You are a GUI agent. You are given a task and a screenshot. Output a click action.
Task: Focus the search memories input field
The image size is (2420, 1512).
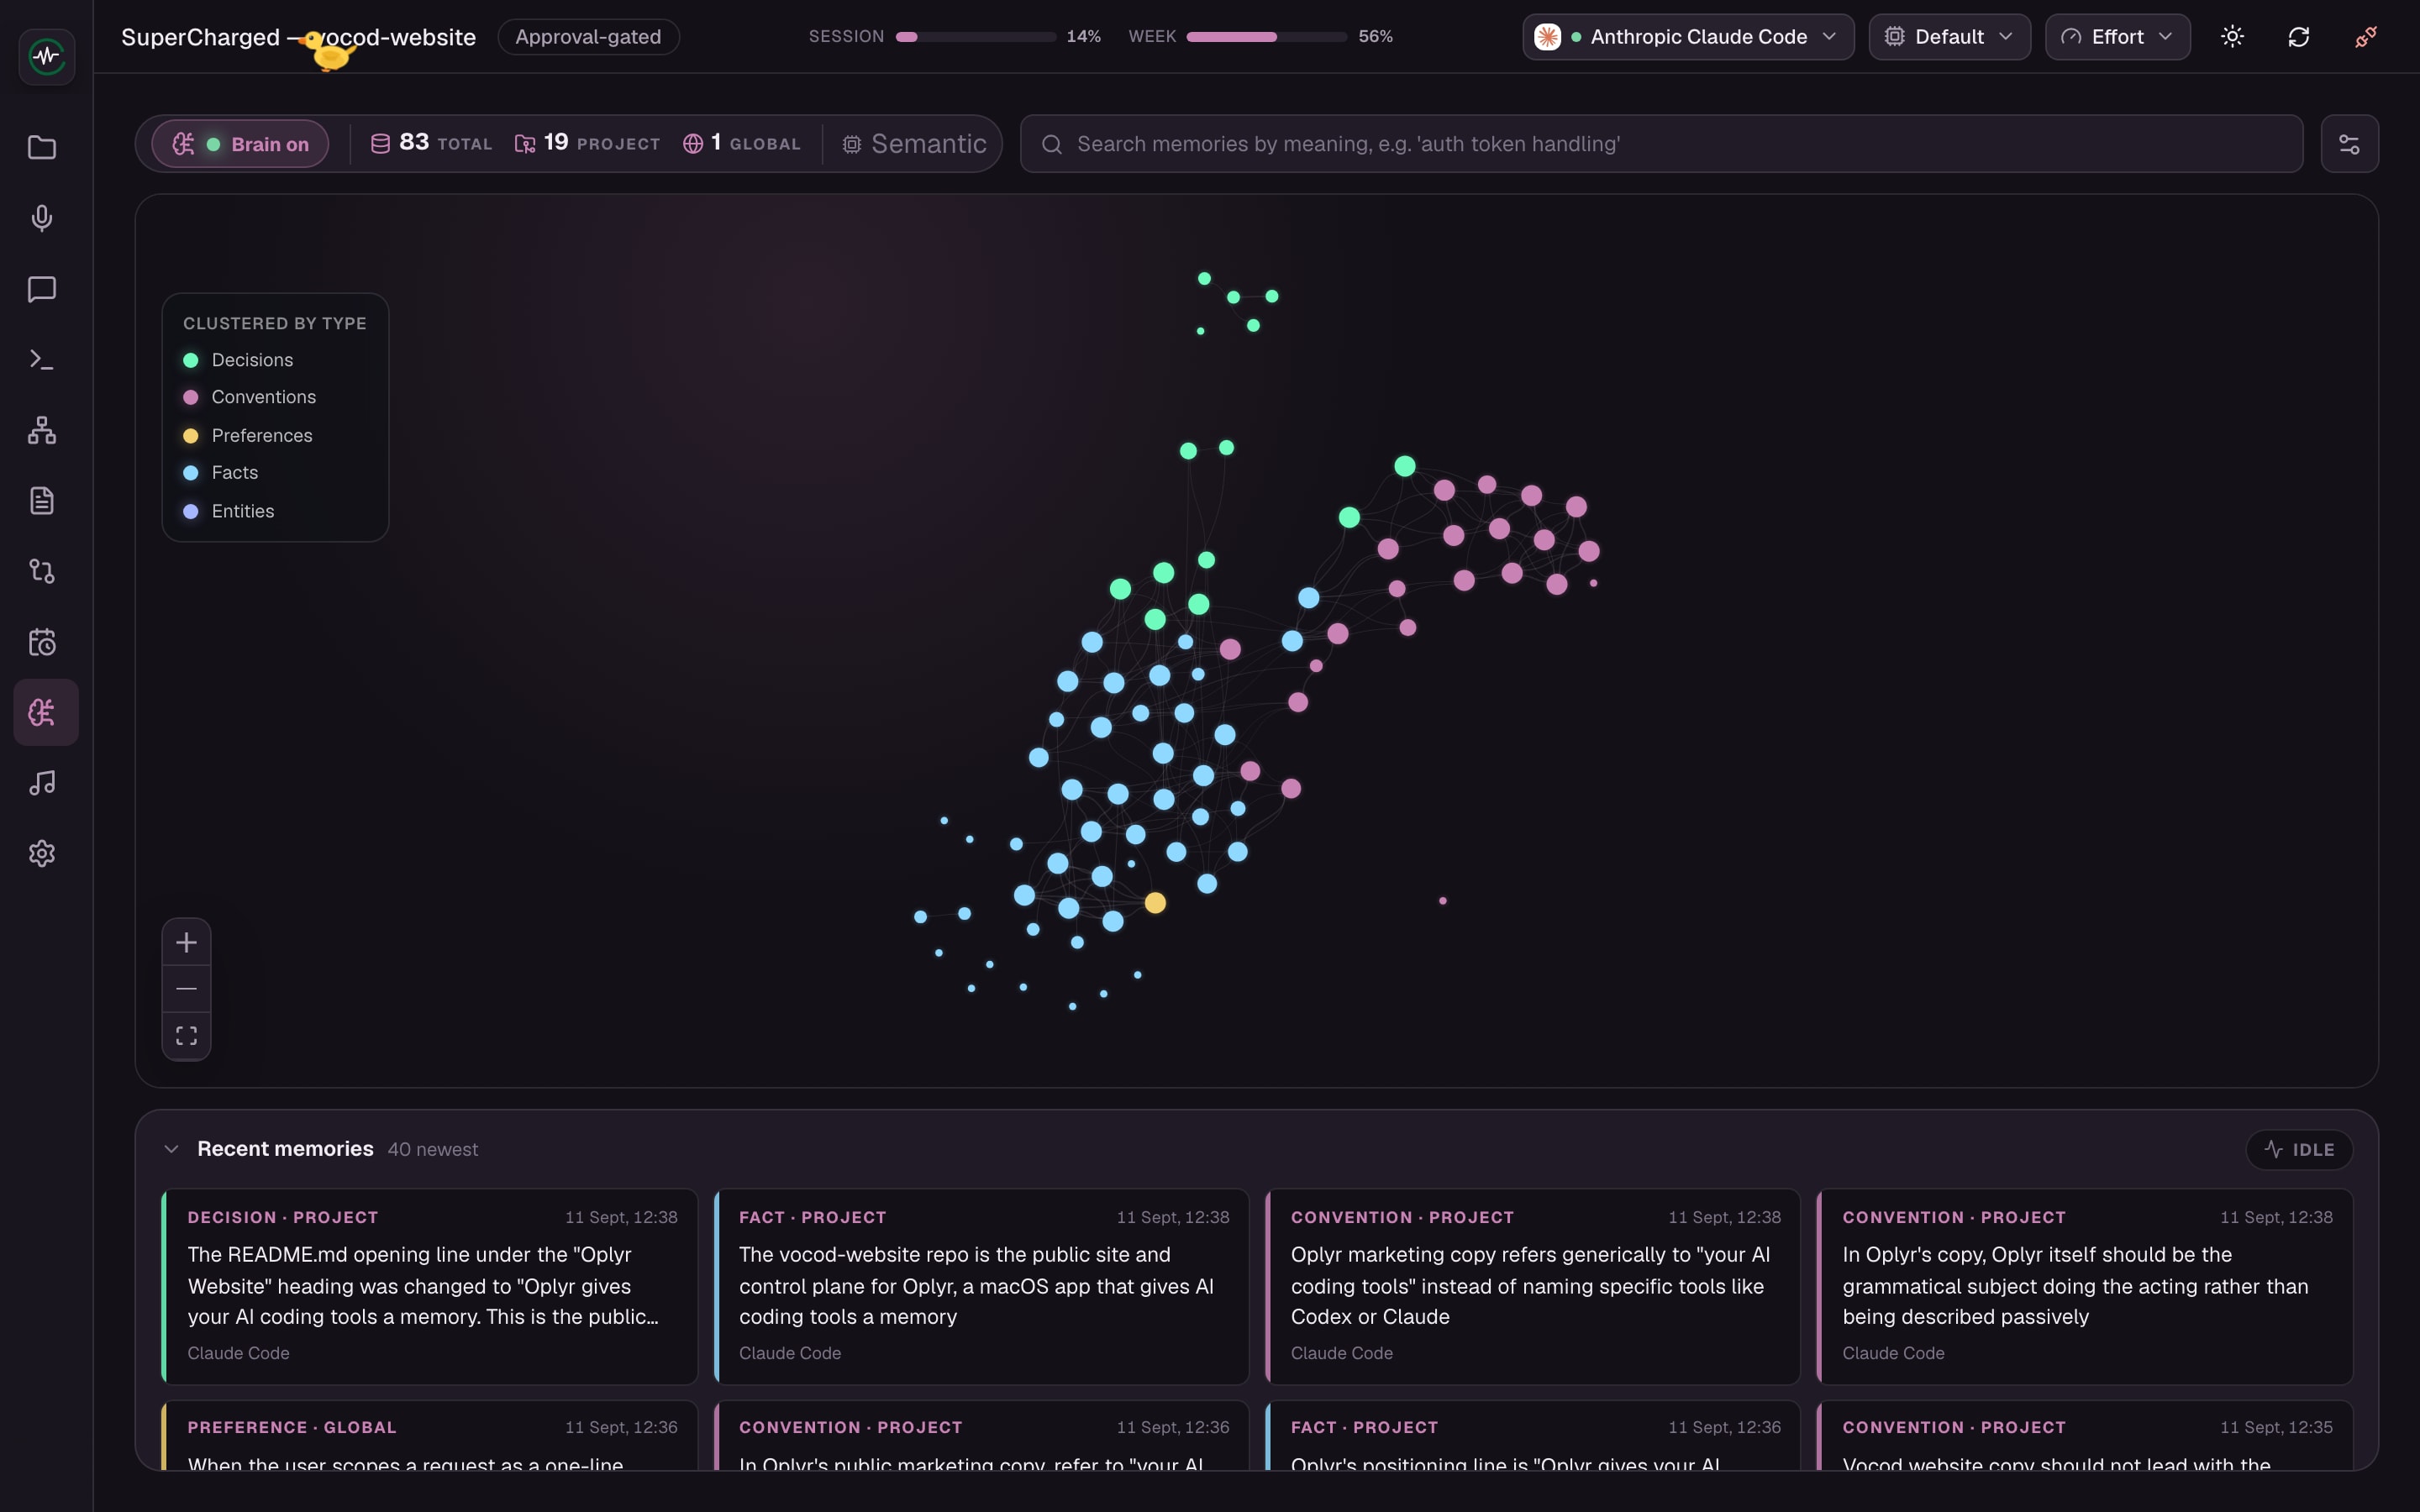pos(1661,144)
